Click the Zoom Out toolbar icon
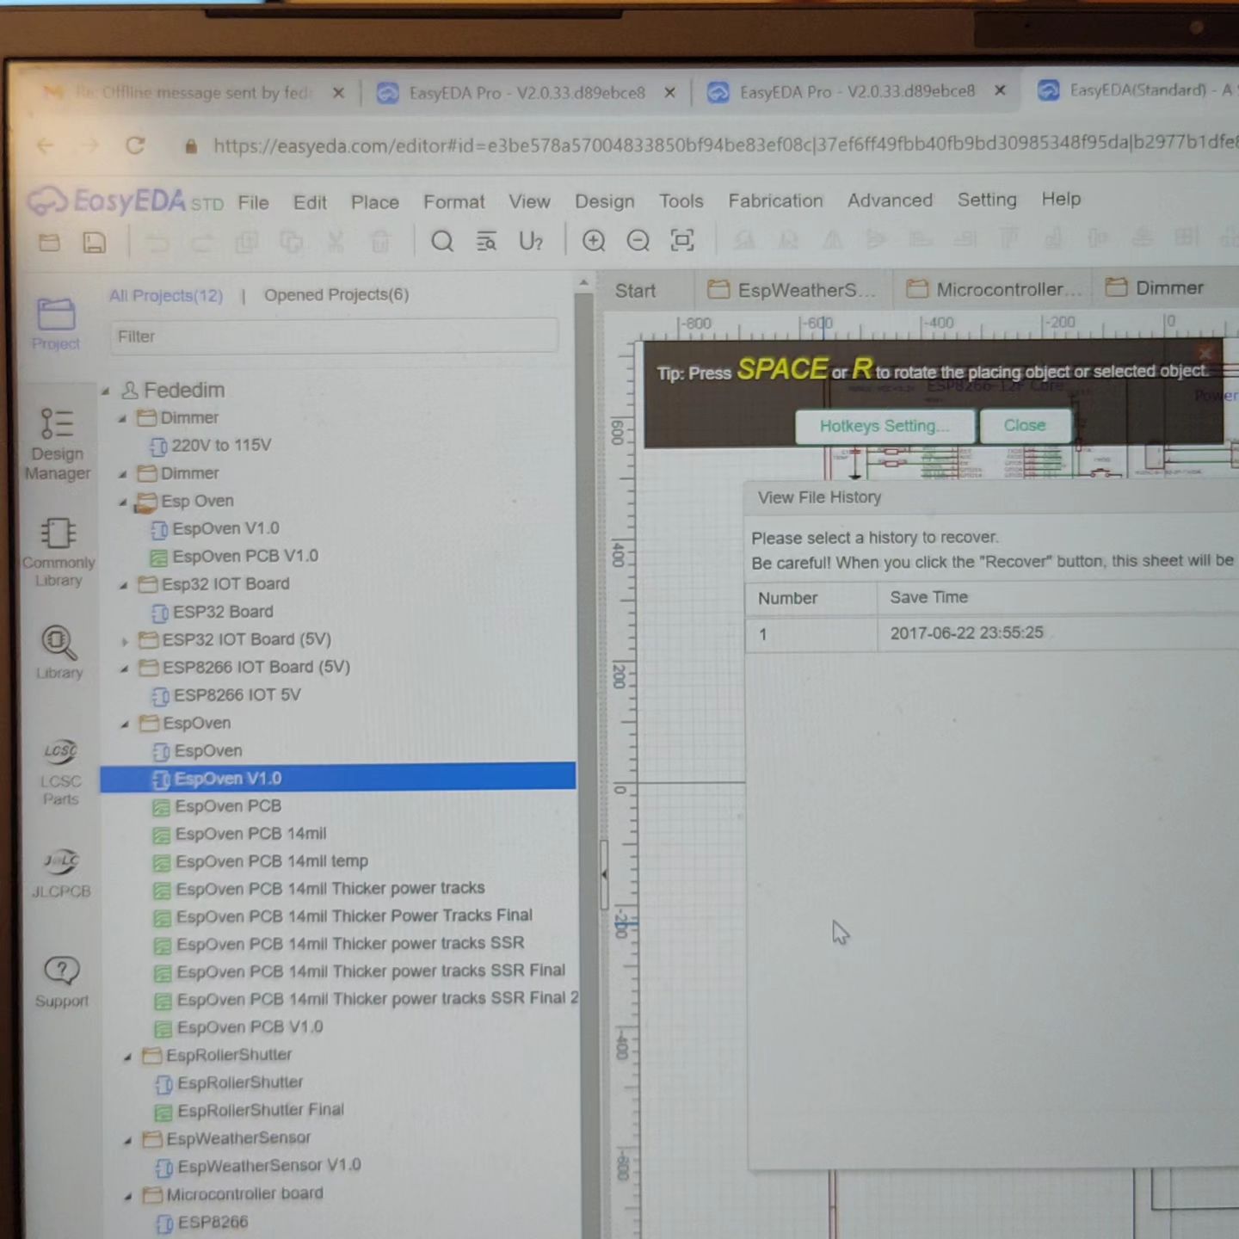 638,241
